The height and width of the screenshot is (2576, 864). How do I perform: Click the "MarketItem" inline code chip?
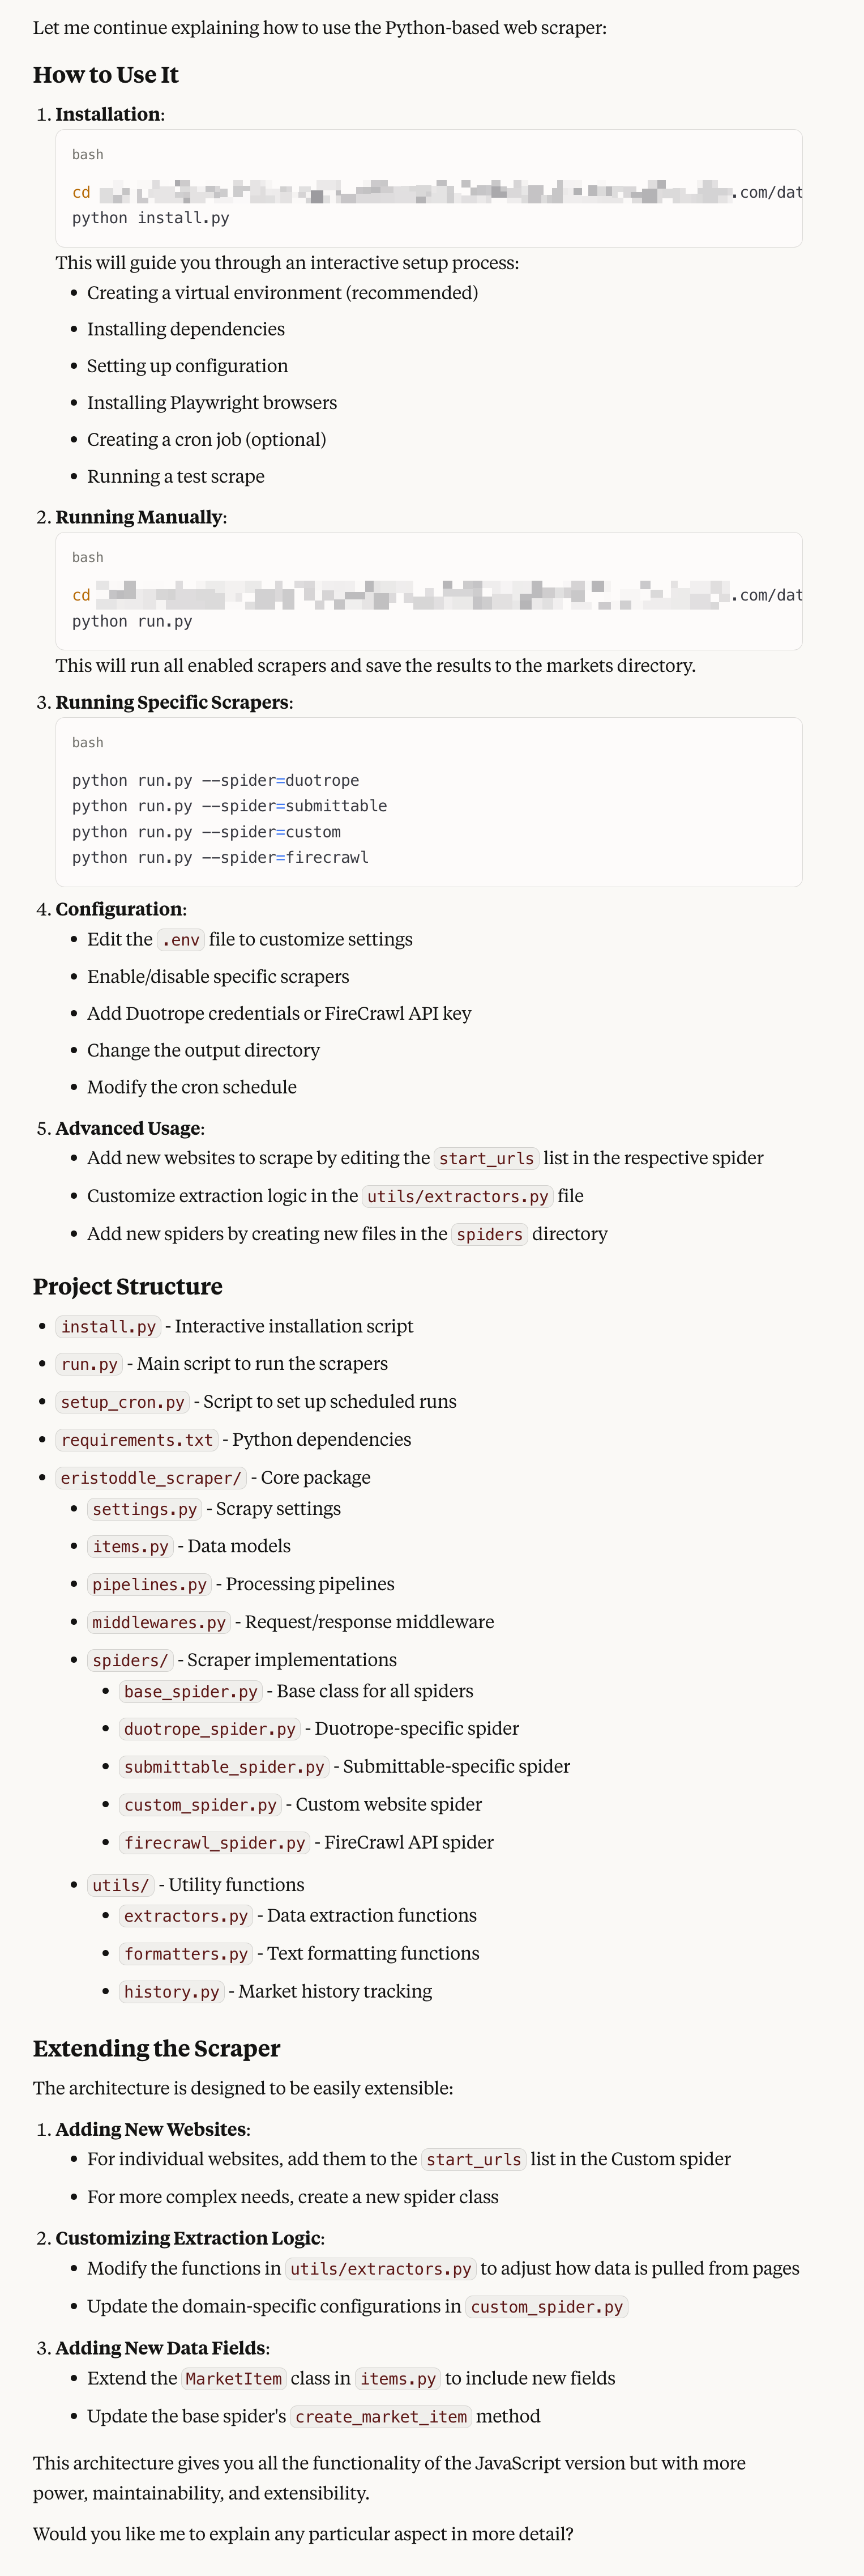click(234, 2379)
